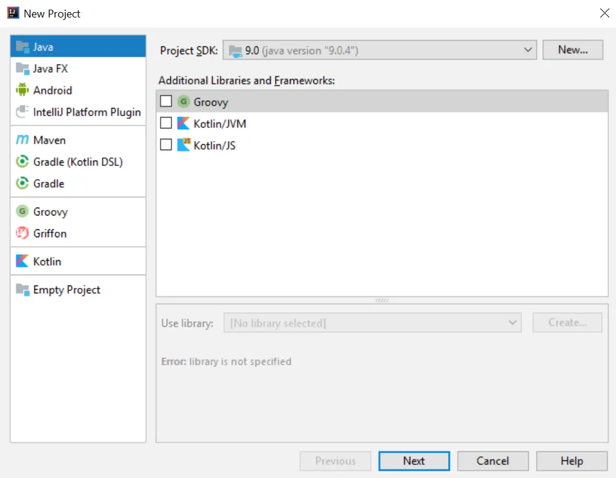Screen dimensions: 616x478
Task: Select Empty Project option
Action: tap(78, 290)
